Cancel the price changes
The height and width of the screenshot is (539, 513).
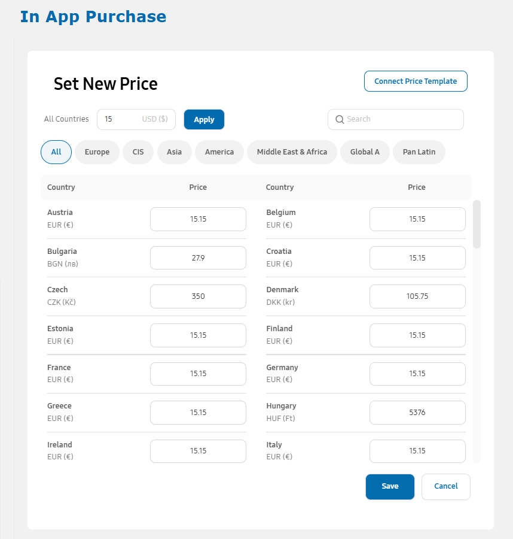click(x=446, y=486)
